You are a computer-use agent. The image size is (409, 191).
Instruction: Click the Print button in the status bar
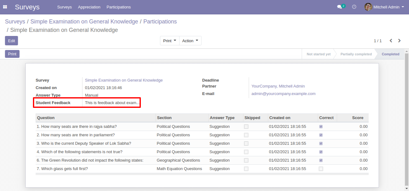point(12,54)
